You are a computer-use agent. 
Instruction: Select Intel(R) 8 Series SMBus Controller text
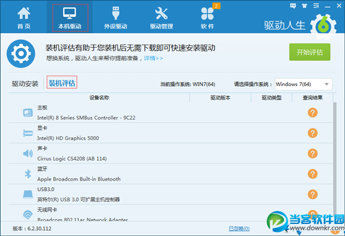click(x=86, y=118)
